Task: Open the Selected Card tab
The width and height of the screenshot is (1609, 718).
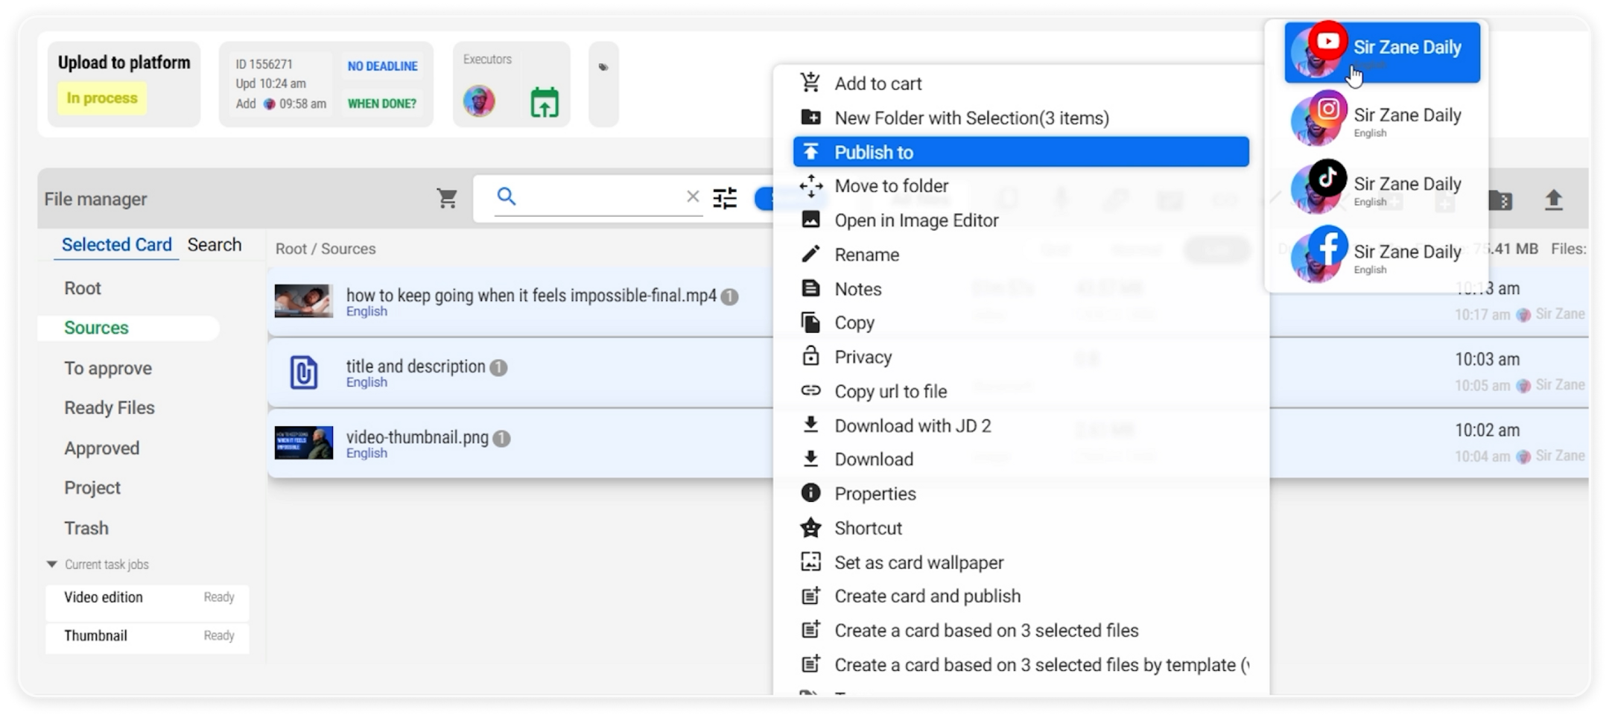Action: click(x=116, y=245)
